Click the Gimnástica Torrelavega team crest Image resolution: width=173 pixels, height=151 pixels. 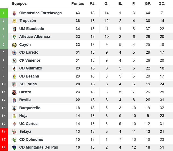click(x=14, y=13)
